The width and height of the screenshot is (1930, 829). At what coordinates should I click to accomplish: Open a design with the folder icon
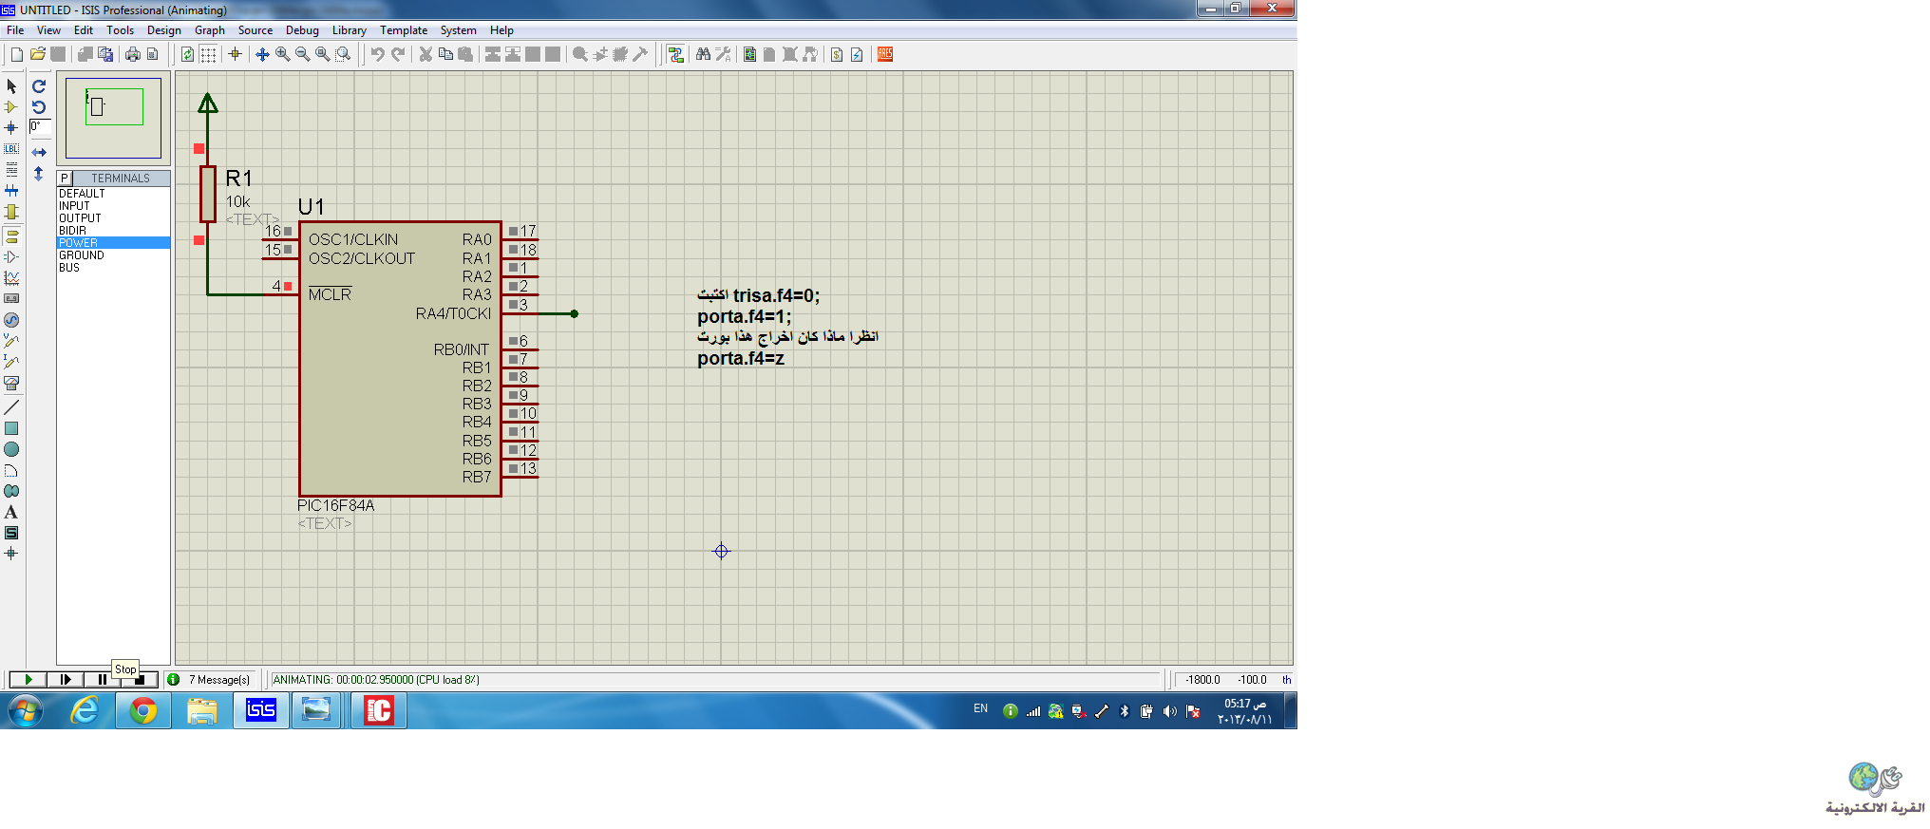click(x=38, y=54)
